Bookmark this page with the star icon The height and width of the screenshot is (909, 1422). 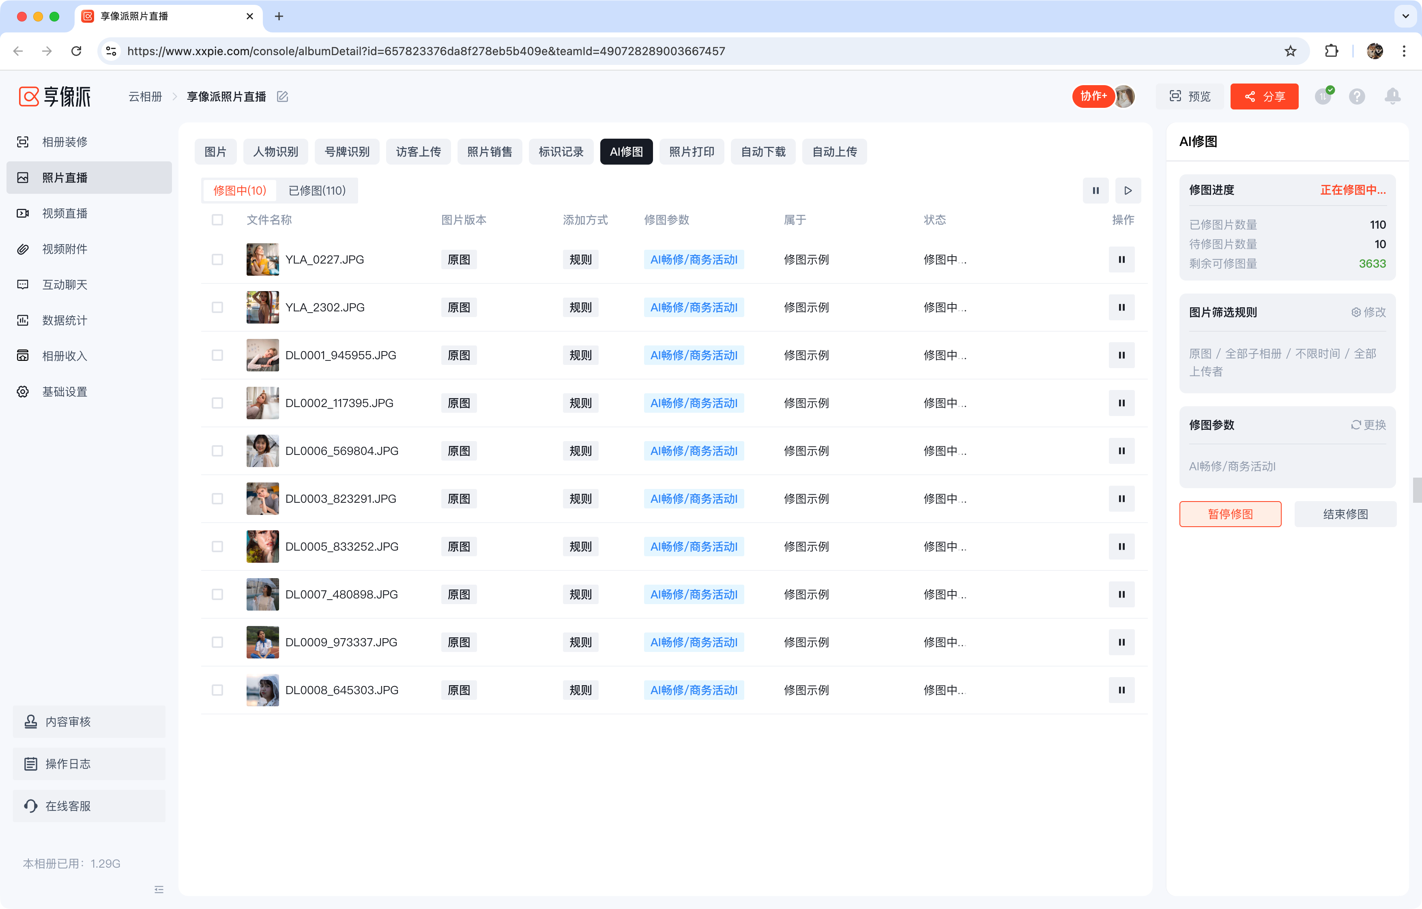(x=1290, y=51)
